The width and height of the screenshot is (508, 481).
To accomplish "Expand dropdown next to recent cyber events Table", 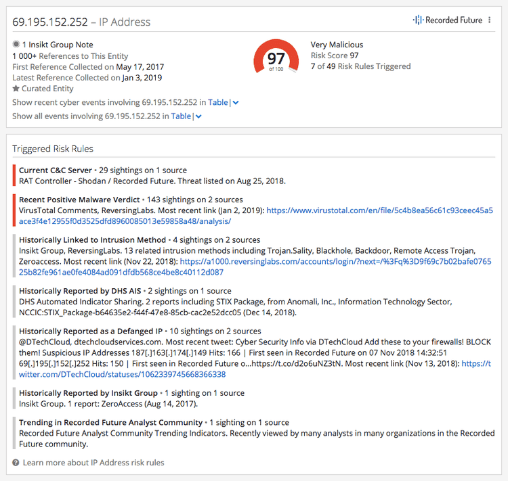I will (235, 103).
